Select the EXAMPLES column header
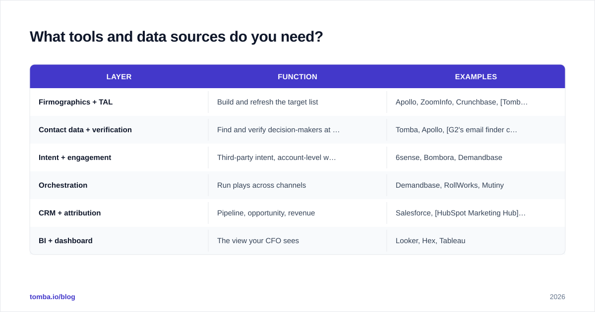 476,77
